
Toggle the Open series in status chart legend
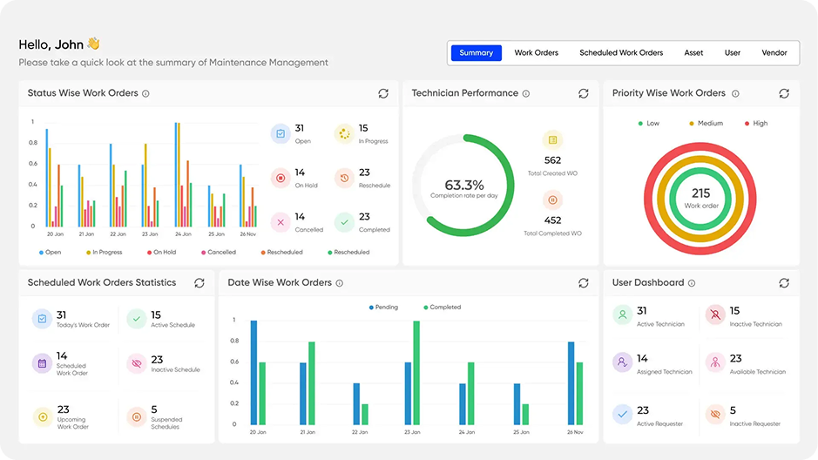click(50, 253)
